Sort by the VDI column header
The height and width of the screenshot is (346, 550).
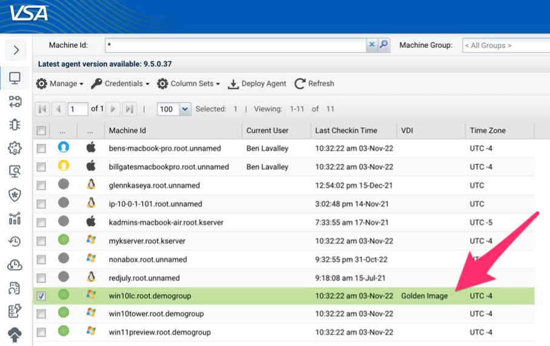pos(431,130)
